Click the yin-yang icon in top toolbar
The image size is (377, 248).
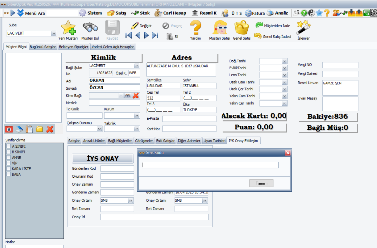311,13
